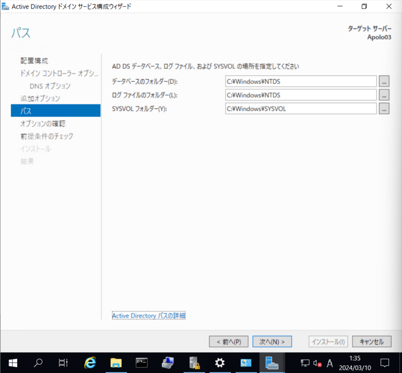Click the IME input mode indicator A
402x373 pixels.
click(330, 363)
